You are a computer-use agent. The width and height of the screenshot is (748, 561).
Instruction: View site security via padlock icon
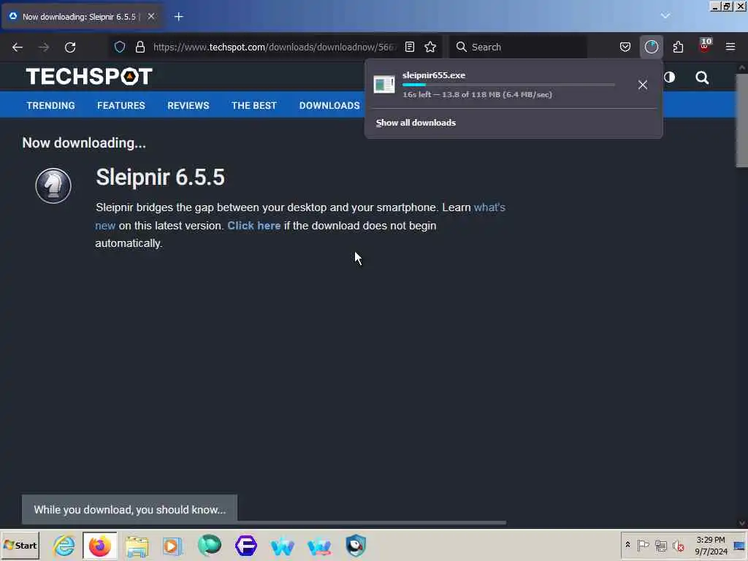pyautogui.click(x=140, y=47)
